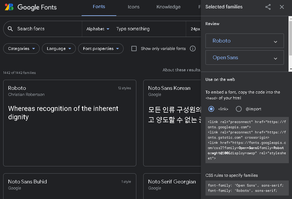Screen dimensions: 292x199
Task: Click the Review panel scrollbar down arrow
Action: (x=291, y=69)
